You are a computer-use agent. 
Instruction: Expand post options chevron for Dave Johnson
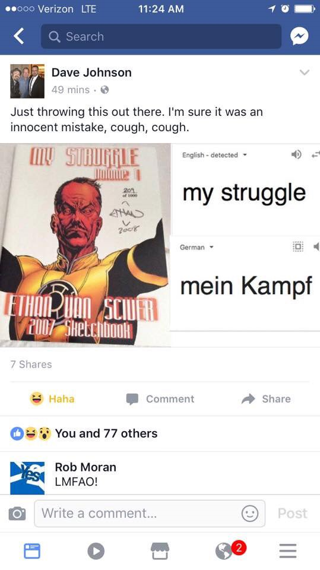click(x=305, y=72)
